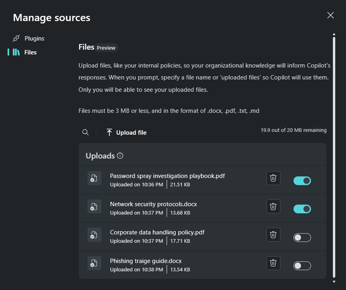This screenshot has height=290, width=346.
Task: Click the Upload file button
Action: (126, 132)
